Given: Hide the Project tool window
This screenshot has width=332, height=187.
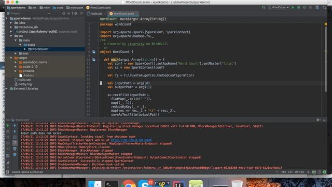Looking at the screenshot, I should (x=81, y=14).
